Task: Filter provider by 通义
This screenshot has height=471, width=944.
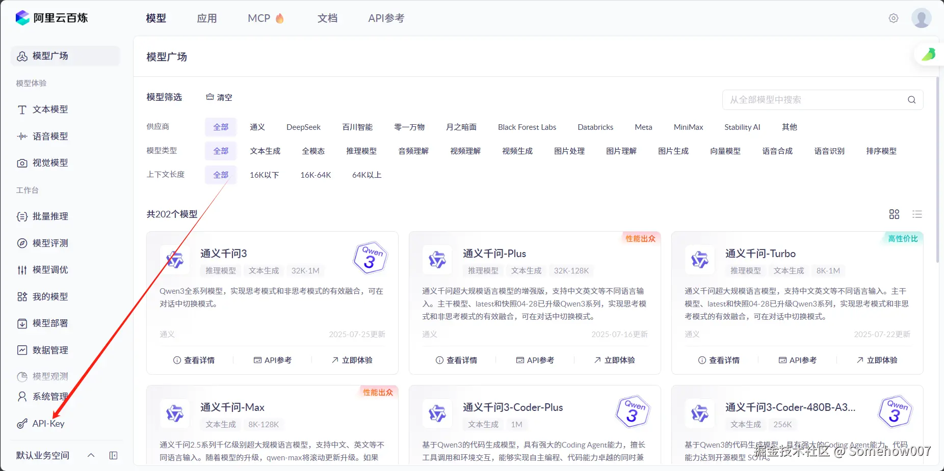Action: pyautogui.click(x=257, y=127)
